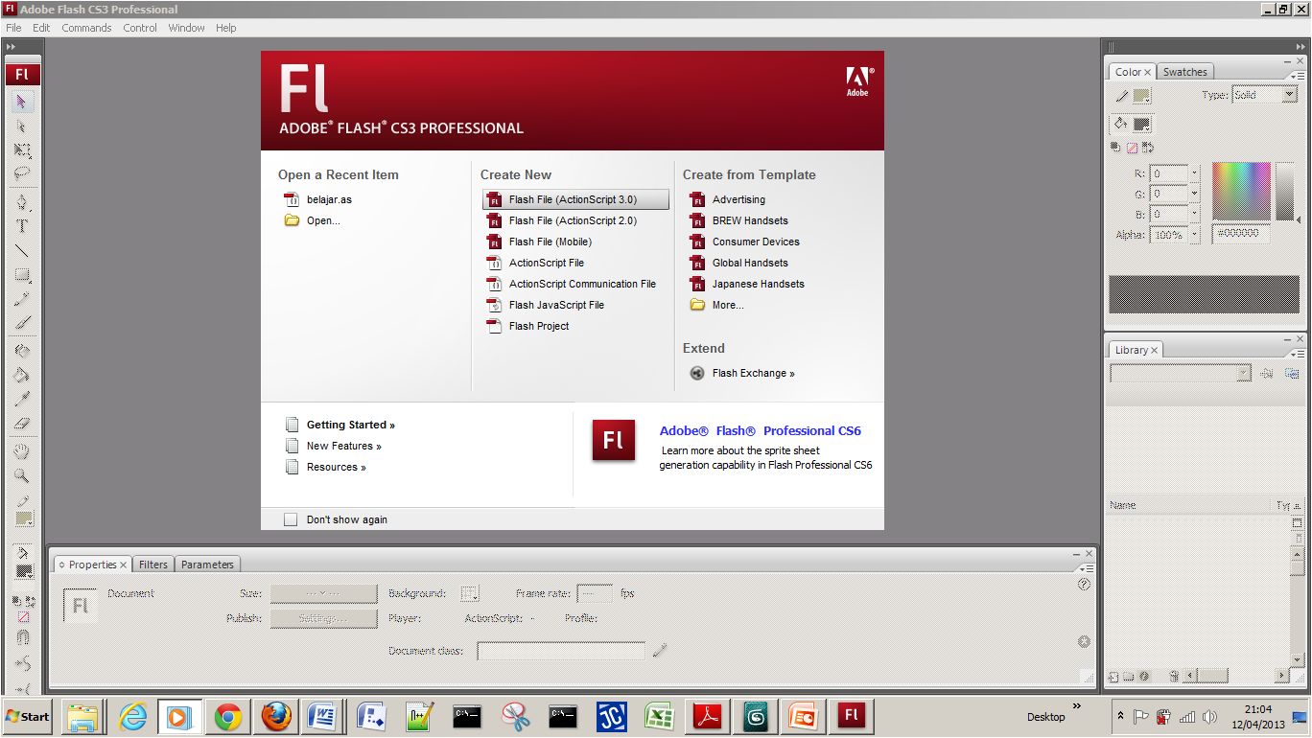Click the Swap Colors icon in Color panel
Image resolution: width=1312 pixels, height=738 pixels.
tap(1147, 148)
